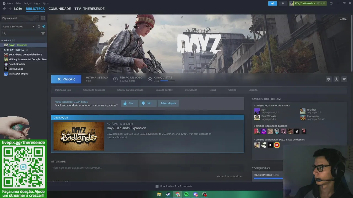Sort library by recent activity clock icon
The width and height of the screenshot is (353, 198).
point(39,26)
